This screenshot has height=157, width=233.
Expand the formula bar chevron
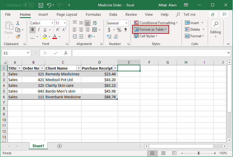click(228, 53)
